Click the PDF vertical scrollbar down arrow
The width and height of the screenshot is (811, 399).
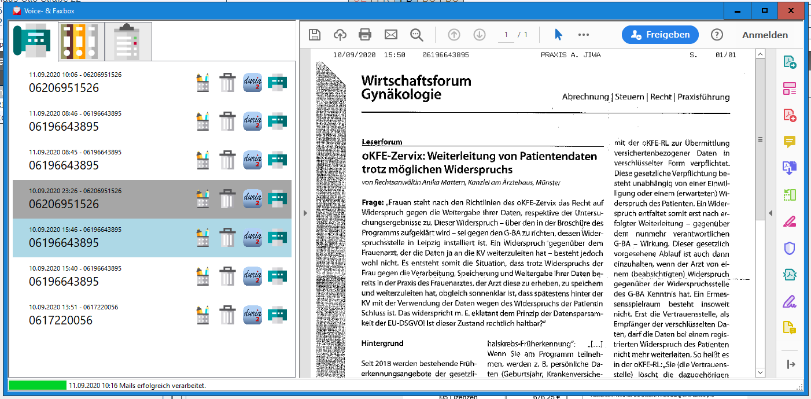pyautogui.click(x=761, y=373)
